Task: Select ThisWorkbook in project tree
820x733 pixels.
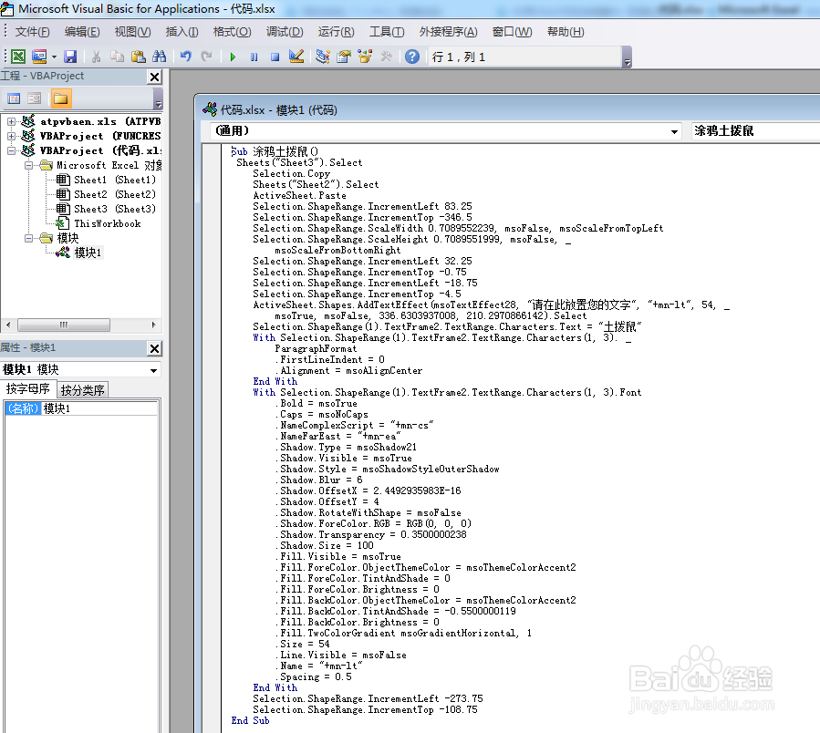Action: 108,223
